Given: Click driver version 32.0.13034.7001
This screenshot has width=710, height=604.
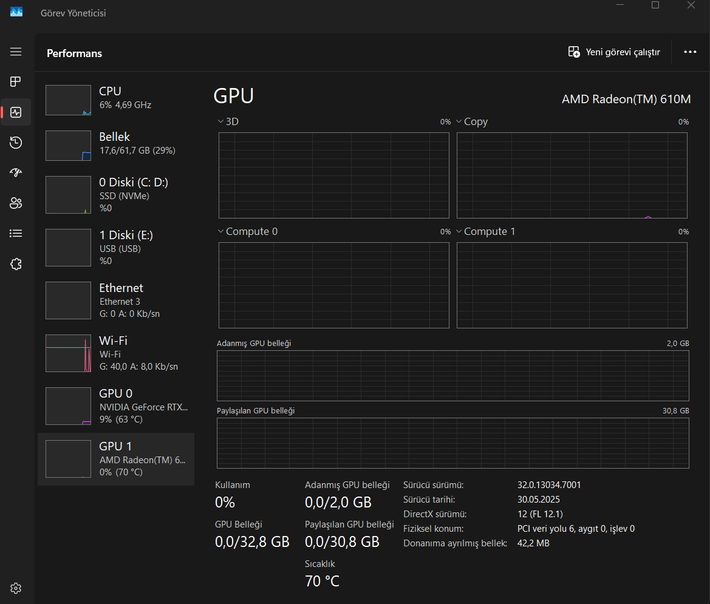Looking at the screenshot, I should [x=549, y=485].
